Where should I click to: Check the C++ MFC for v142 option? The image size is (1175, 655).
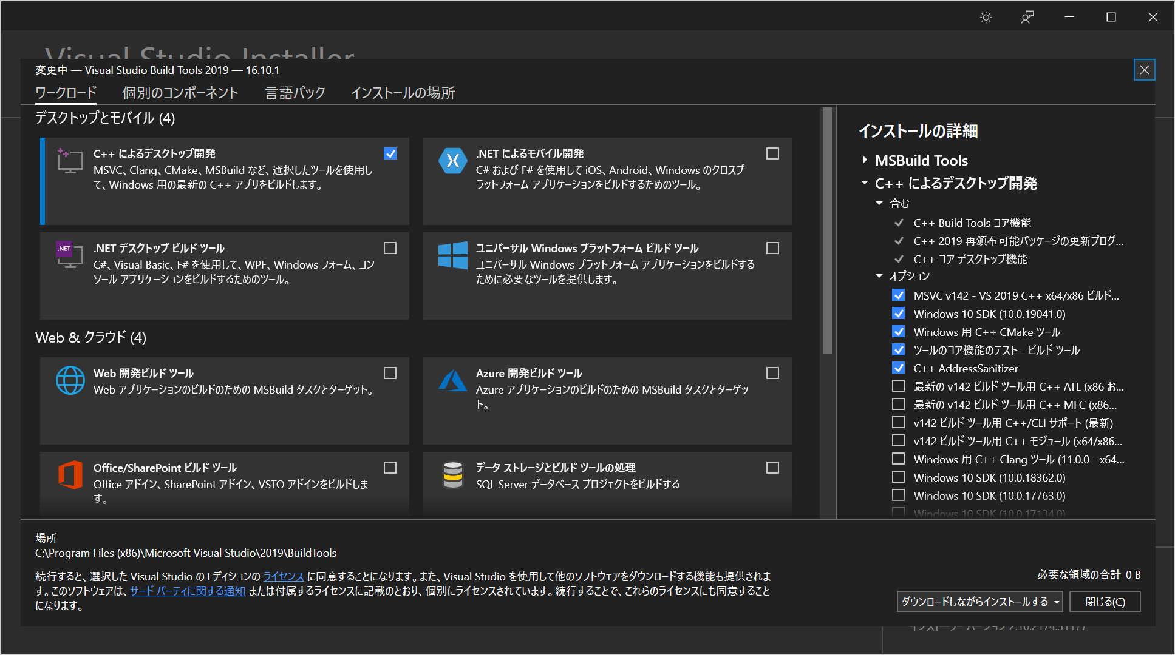(899, 404)
